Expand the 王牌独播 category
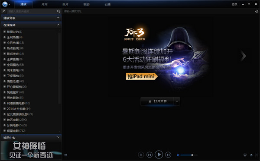This screenshot has width=260, height=161. [4, 59]
